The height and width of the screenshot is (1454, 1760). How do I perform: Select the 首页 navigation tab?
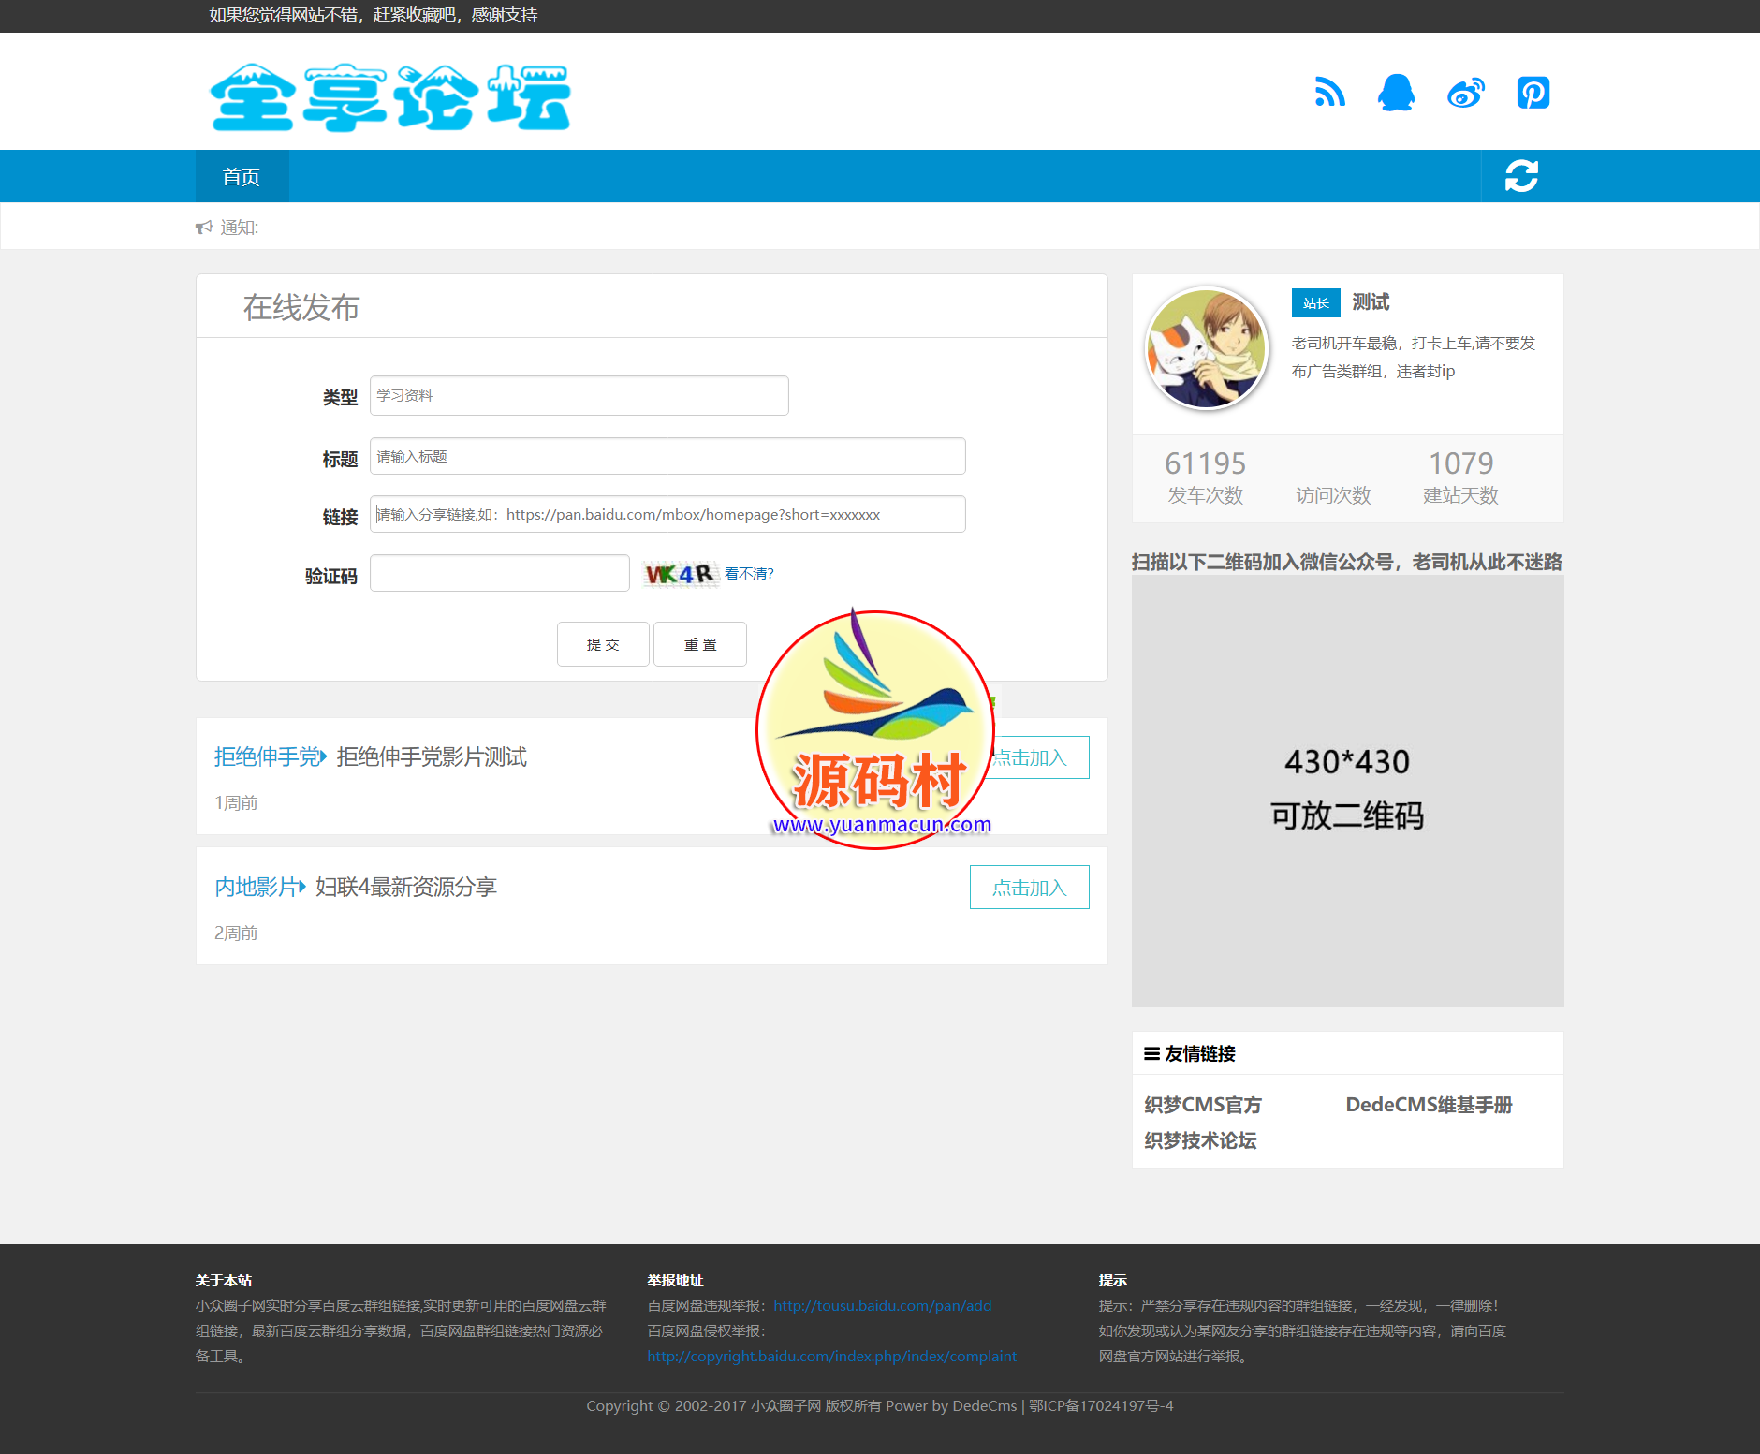pos(242,177)
